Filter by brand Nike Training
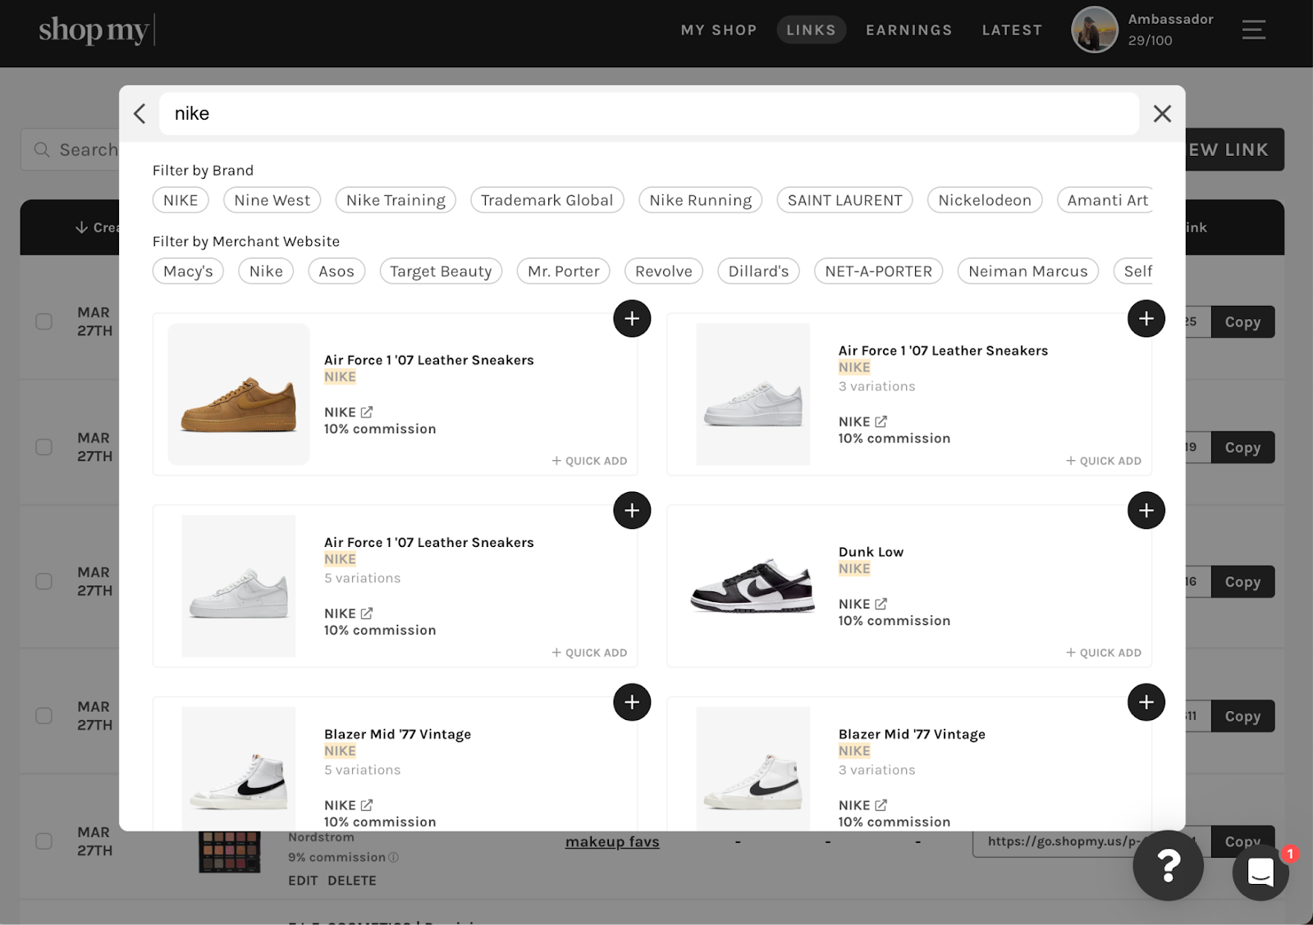1313x925 pixels. click(396, 200)
